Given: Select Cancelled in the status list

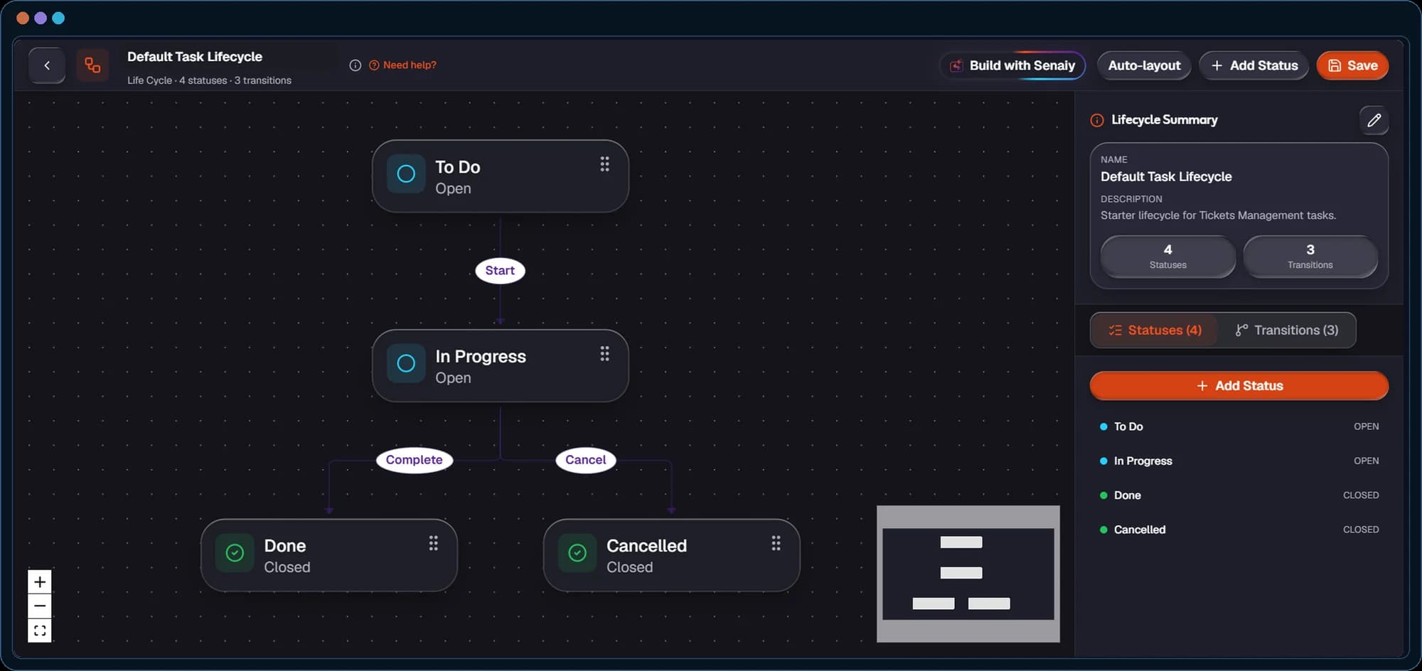Looking at the screenshot, I should coord(1239,530).
